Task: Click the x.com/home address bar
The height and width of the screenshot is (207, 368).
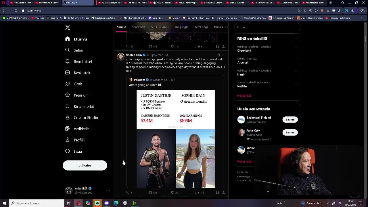Action: [34, 11]
